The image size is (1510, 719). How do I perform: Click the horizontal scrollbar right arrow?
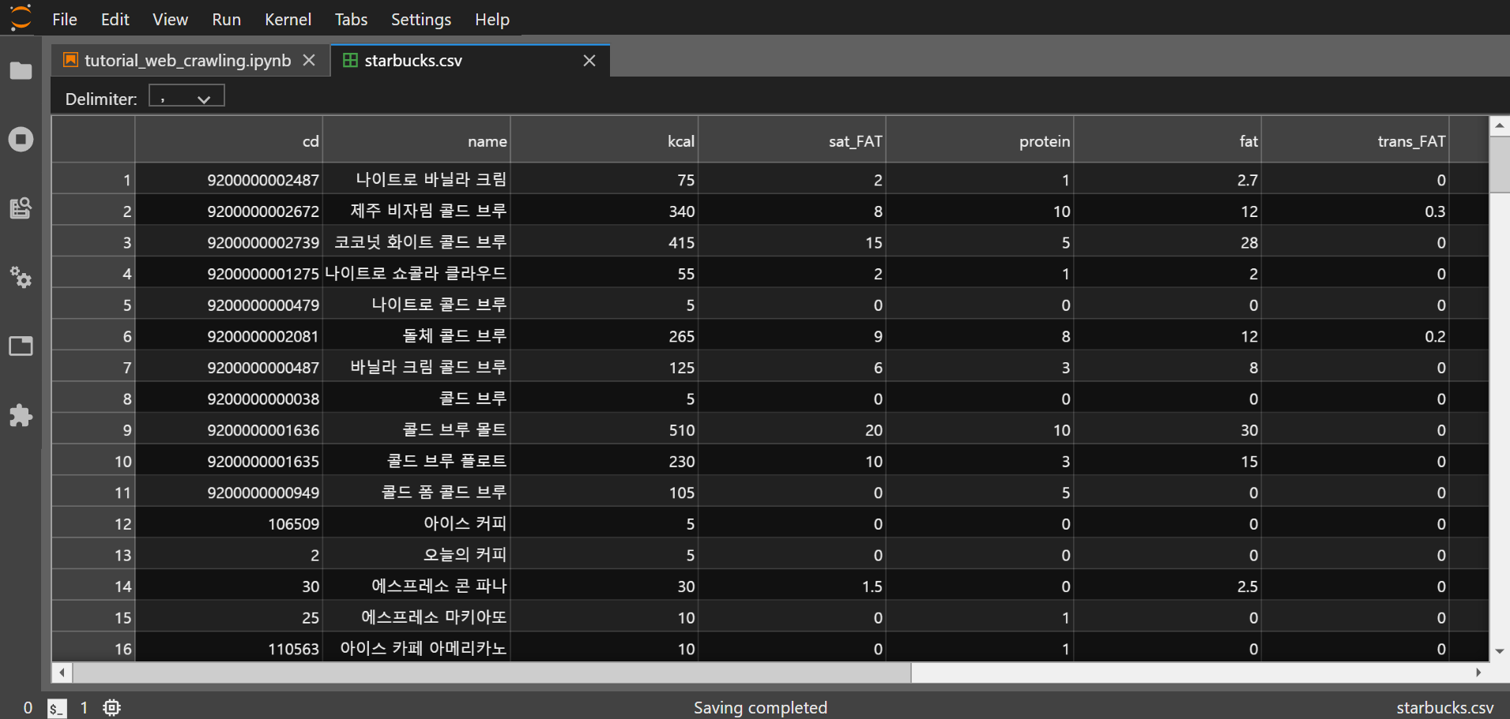pyautogui.click(x=1478, y=672)
